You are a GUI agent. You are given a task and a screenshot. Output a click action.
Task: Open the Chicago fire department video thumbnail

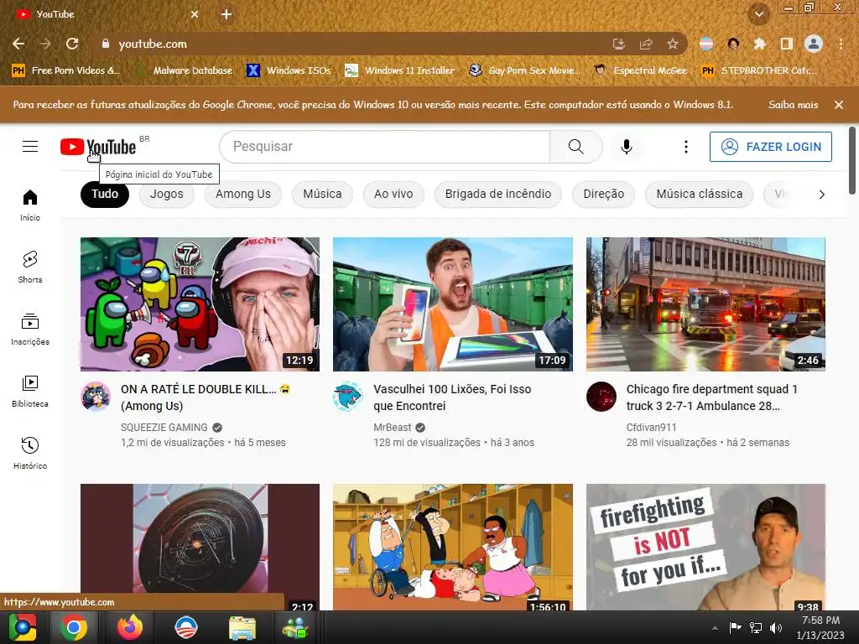705,304
